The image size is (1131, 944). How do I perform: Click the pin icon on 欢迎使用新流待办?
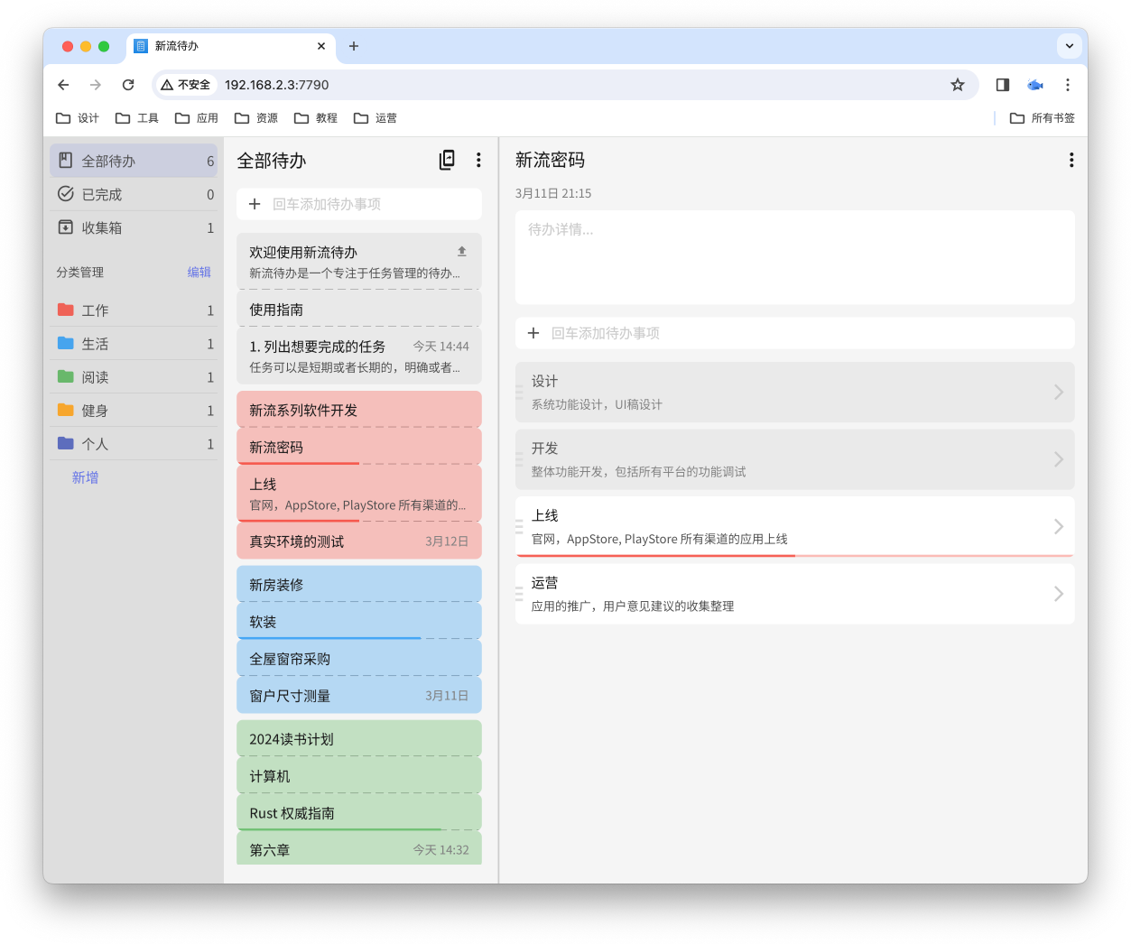[x=462, y=252]
